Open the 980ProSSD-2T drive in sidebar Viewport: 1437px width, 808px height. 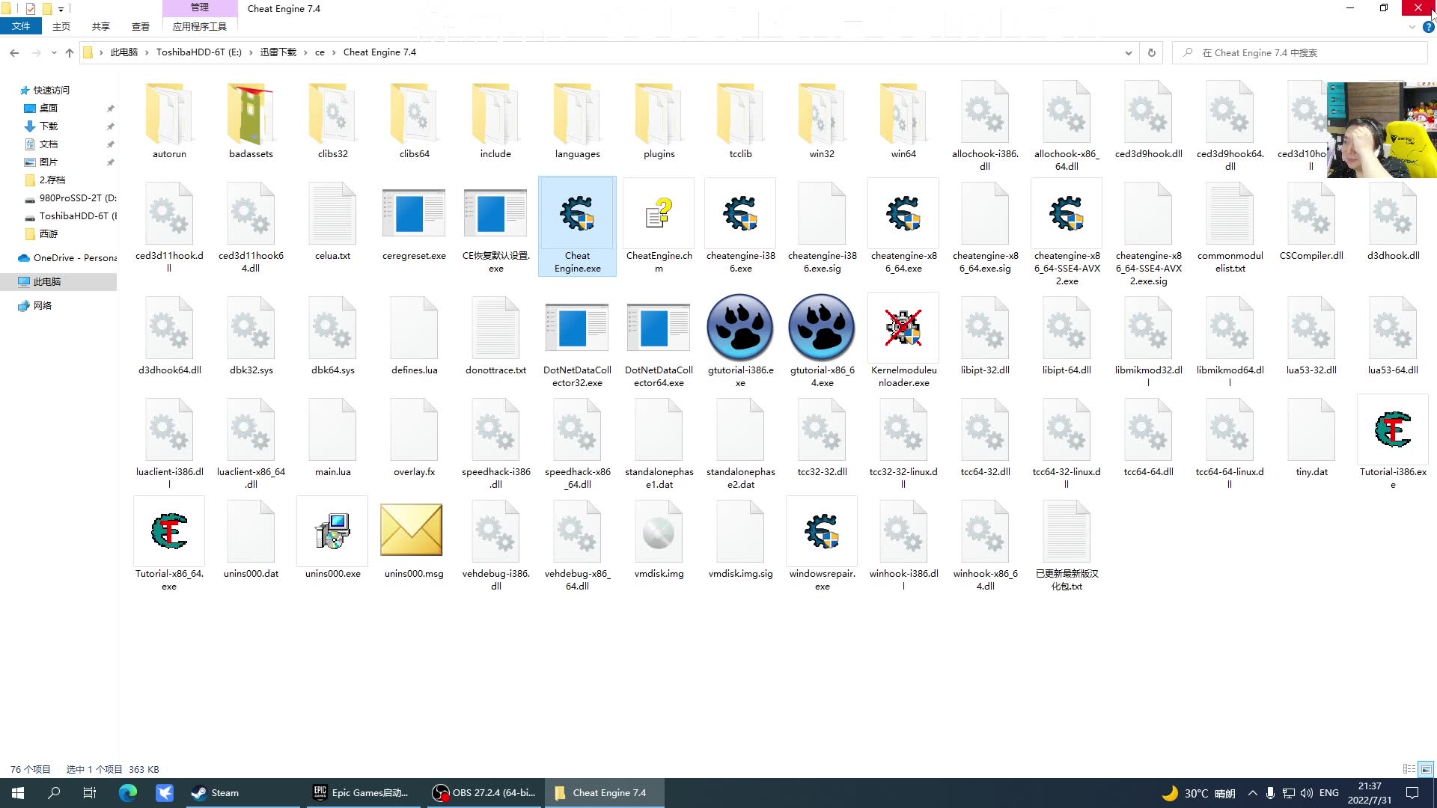point(70,198)
